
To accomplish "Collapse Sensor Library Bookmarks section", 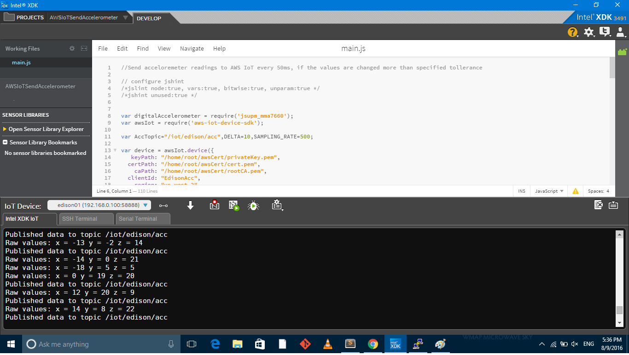I will pos(5,143).
